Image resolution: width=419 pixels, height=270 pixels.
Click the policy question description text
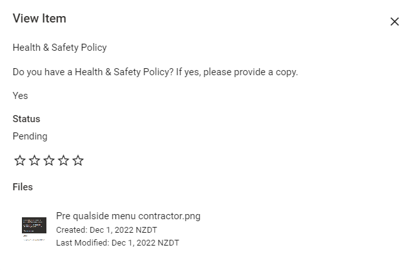pos(155,72)
